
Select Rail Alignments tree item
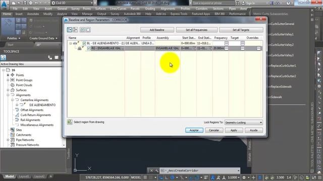[30, 120]
